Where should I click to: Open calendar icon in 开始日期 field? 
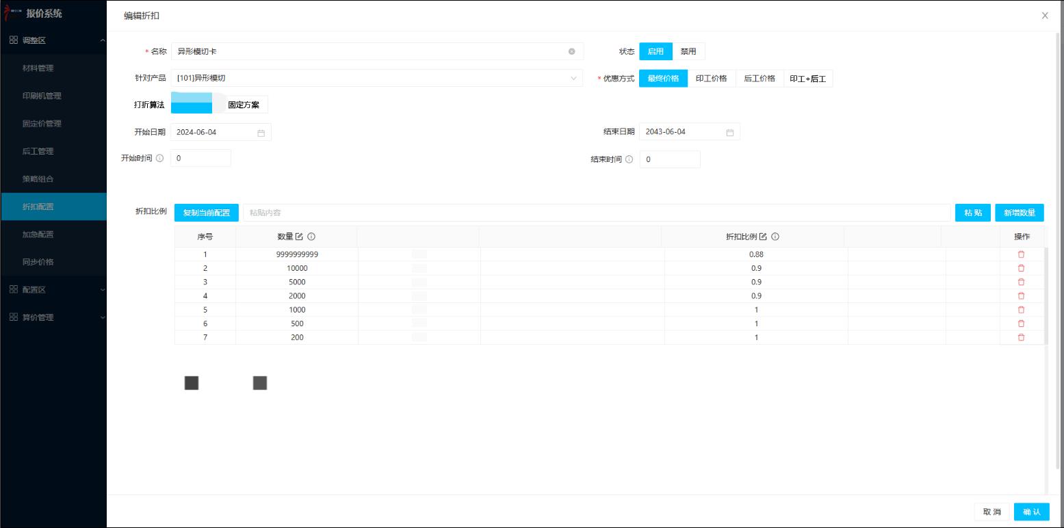click(261, 133)
